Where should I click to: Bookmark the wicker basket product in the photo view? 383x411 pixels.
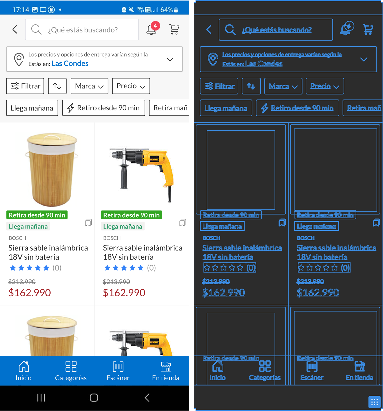[88, 223]
